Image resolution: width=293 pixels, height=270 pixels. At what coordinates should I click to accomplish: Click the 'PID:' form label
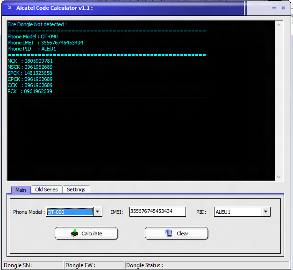coord(201,212)
